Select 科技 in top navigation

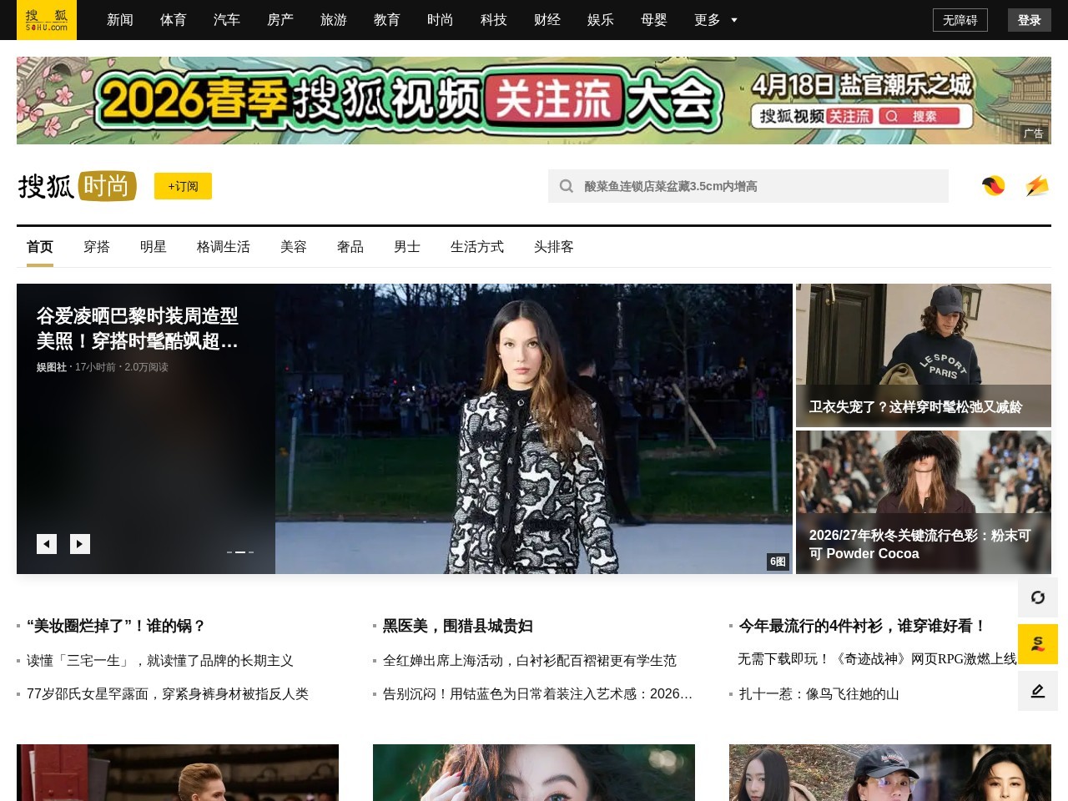494,20
